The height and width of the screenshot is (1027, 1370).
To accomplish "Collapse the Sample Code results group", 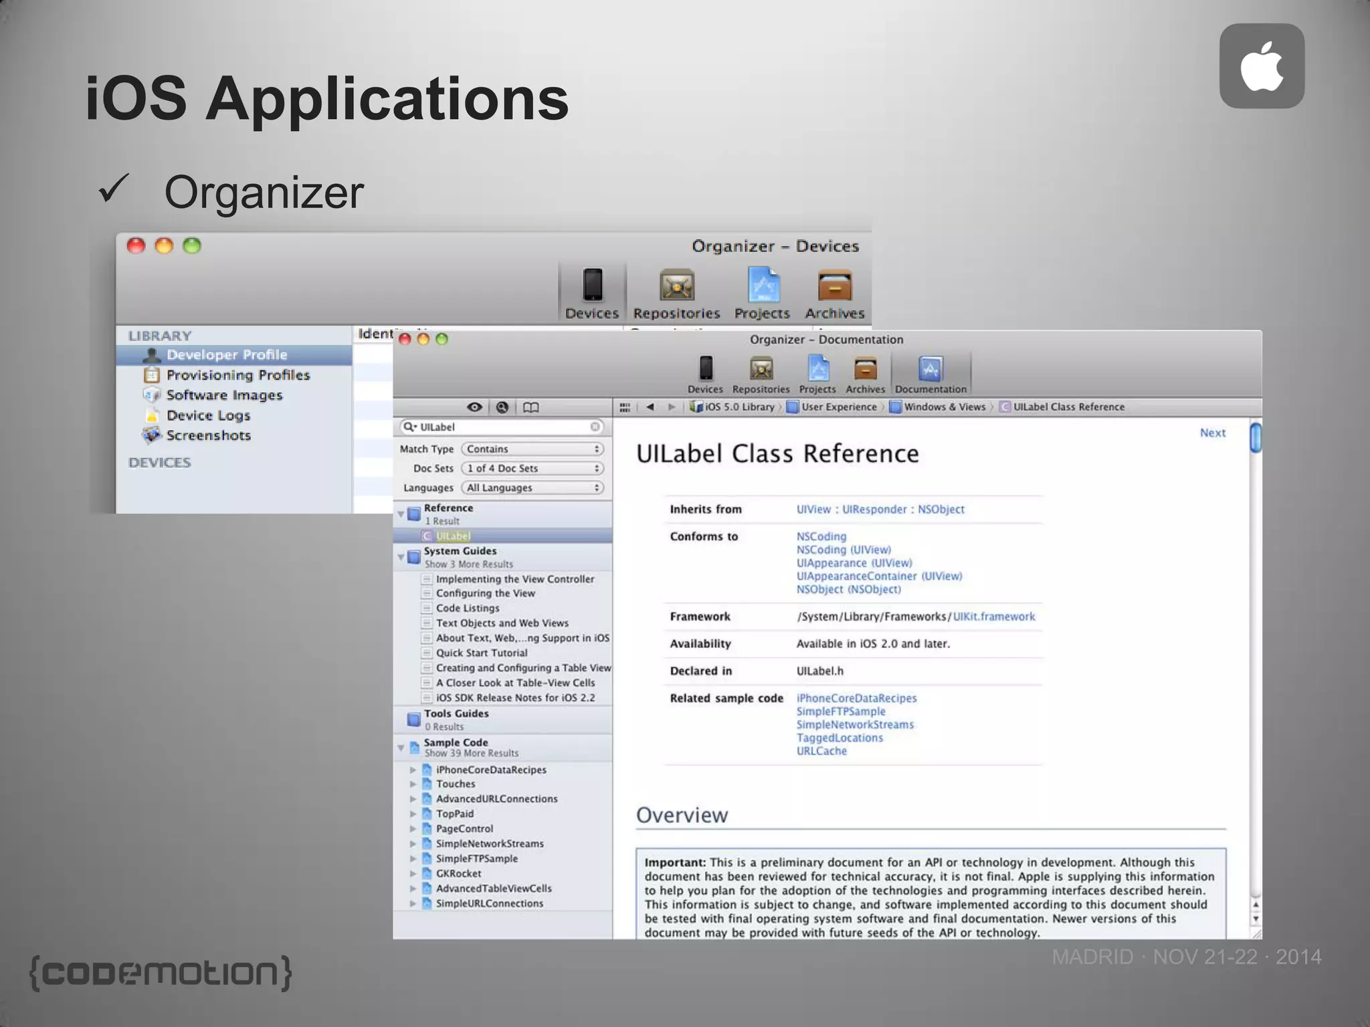I will click(401, 748).
